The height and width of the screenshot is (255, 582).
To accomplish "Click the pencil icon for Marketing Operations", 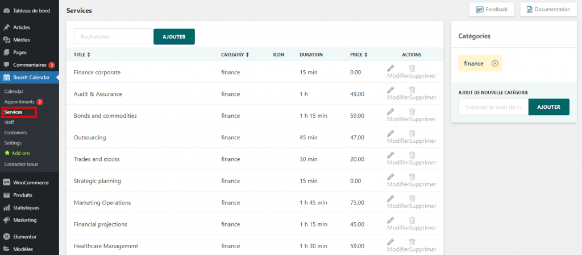I will coord(390,198).
